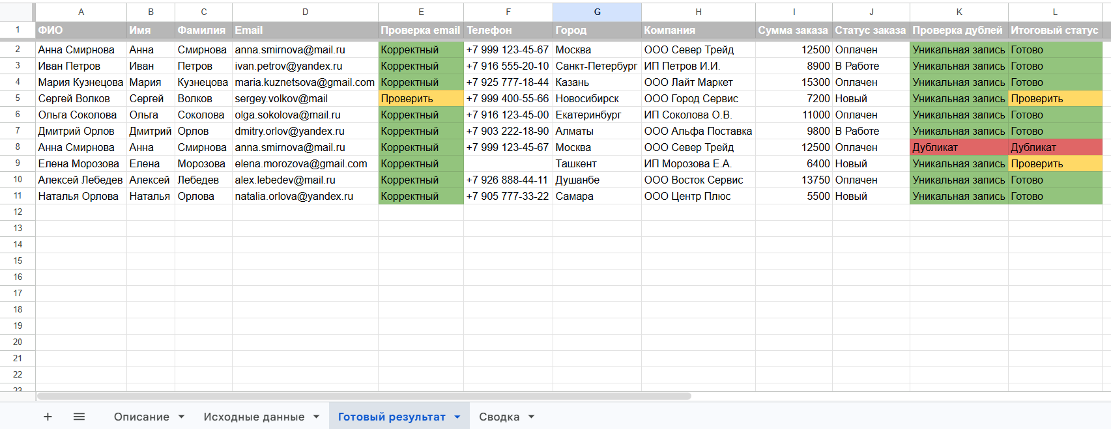Image resolution: width=1111 pixels, height=429 pixels.
Task: Expand the Исходные данные tab dropdown arrow
Action: tap(316, 417)
